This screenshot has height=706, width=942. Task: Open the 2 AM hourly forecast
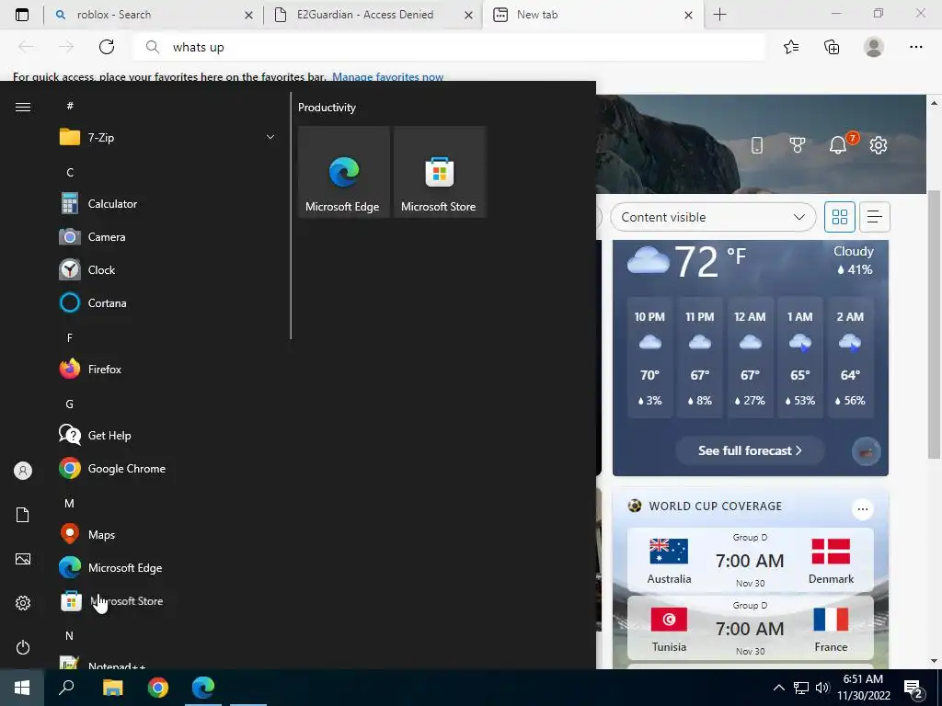(850, 358)
